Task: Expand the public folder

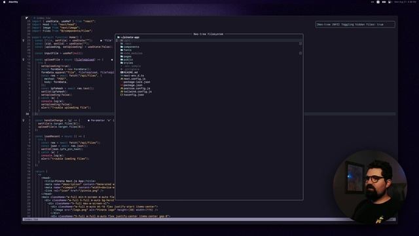Action: pos(126,60)
